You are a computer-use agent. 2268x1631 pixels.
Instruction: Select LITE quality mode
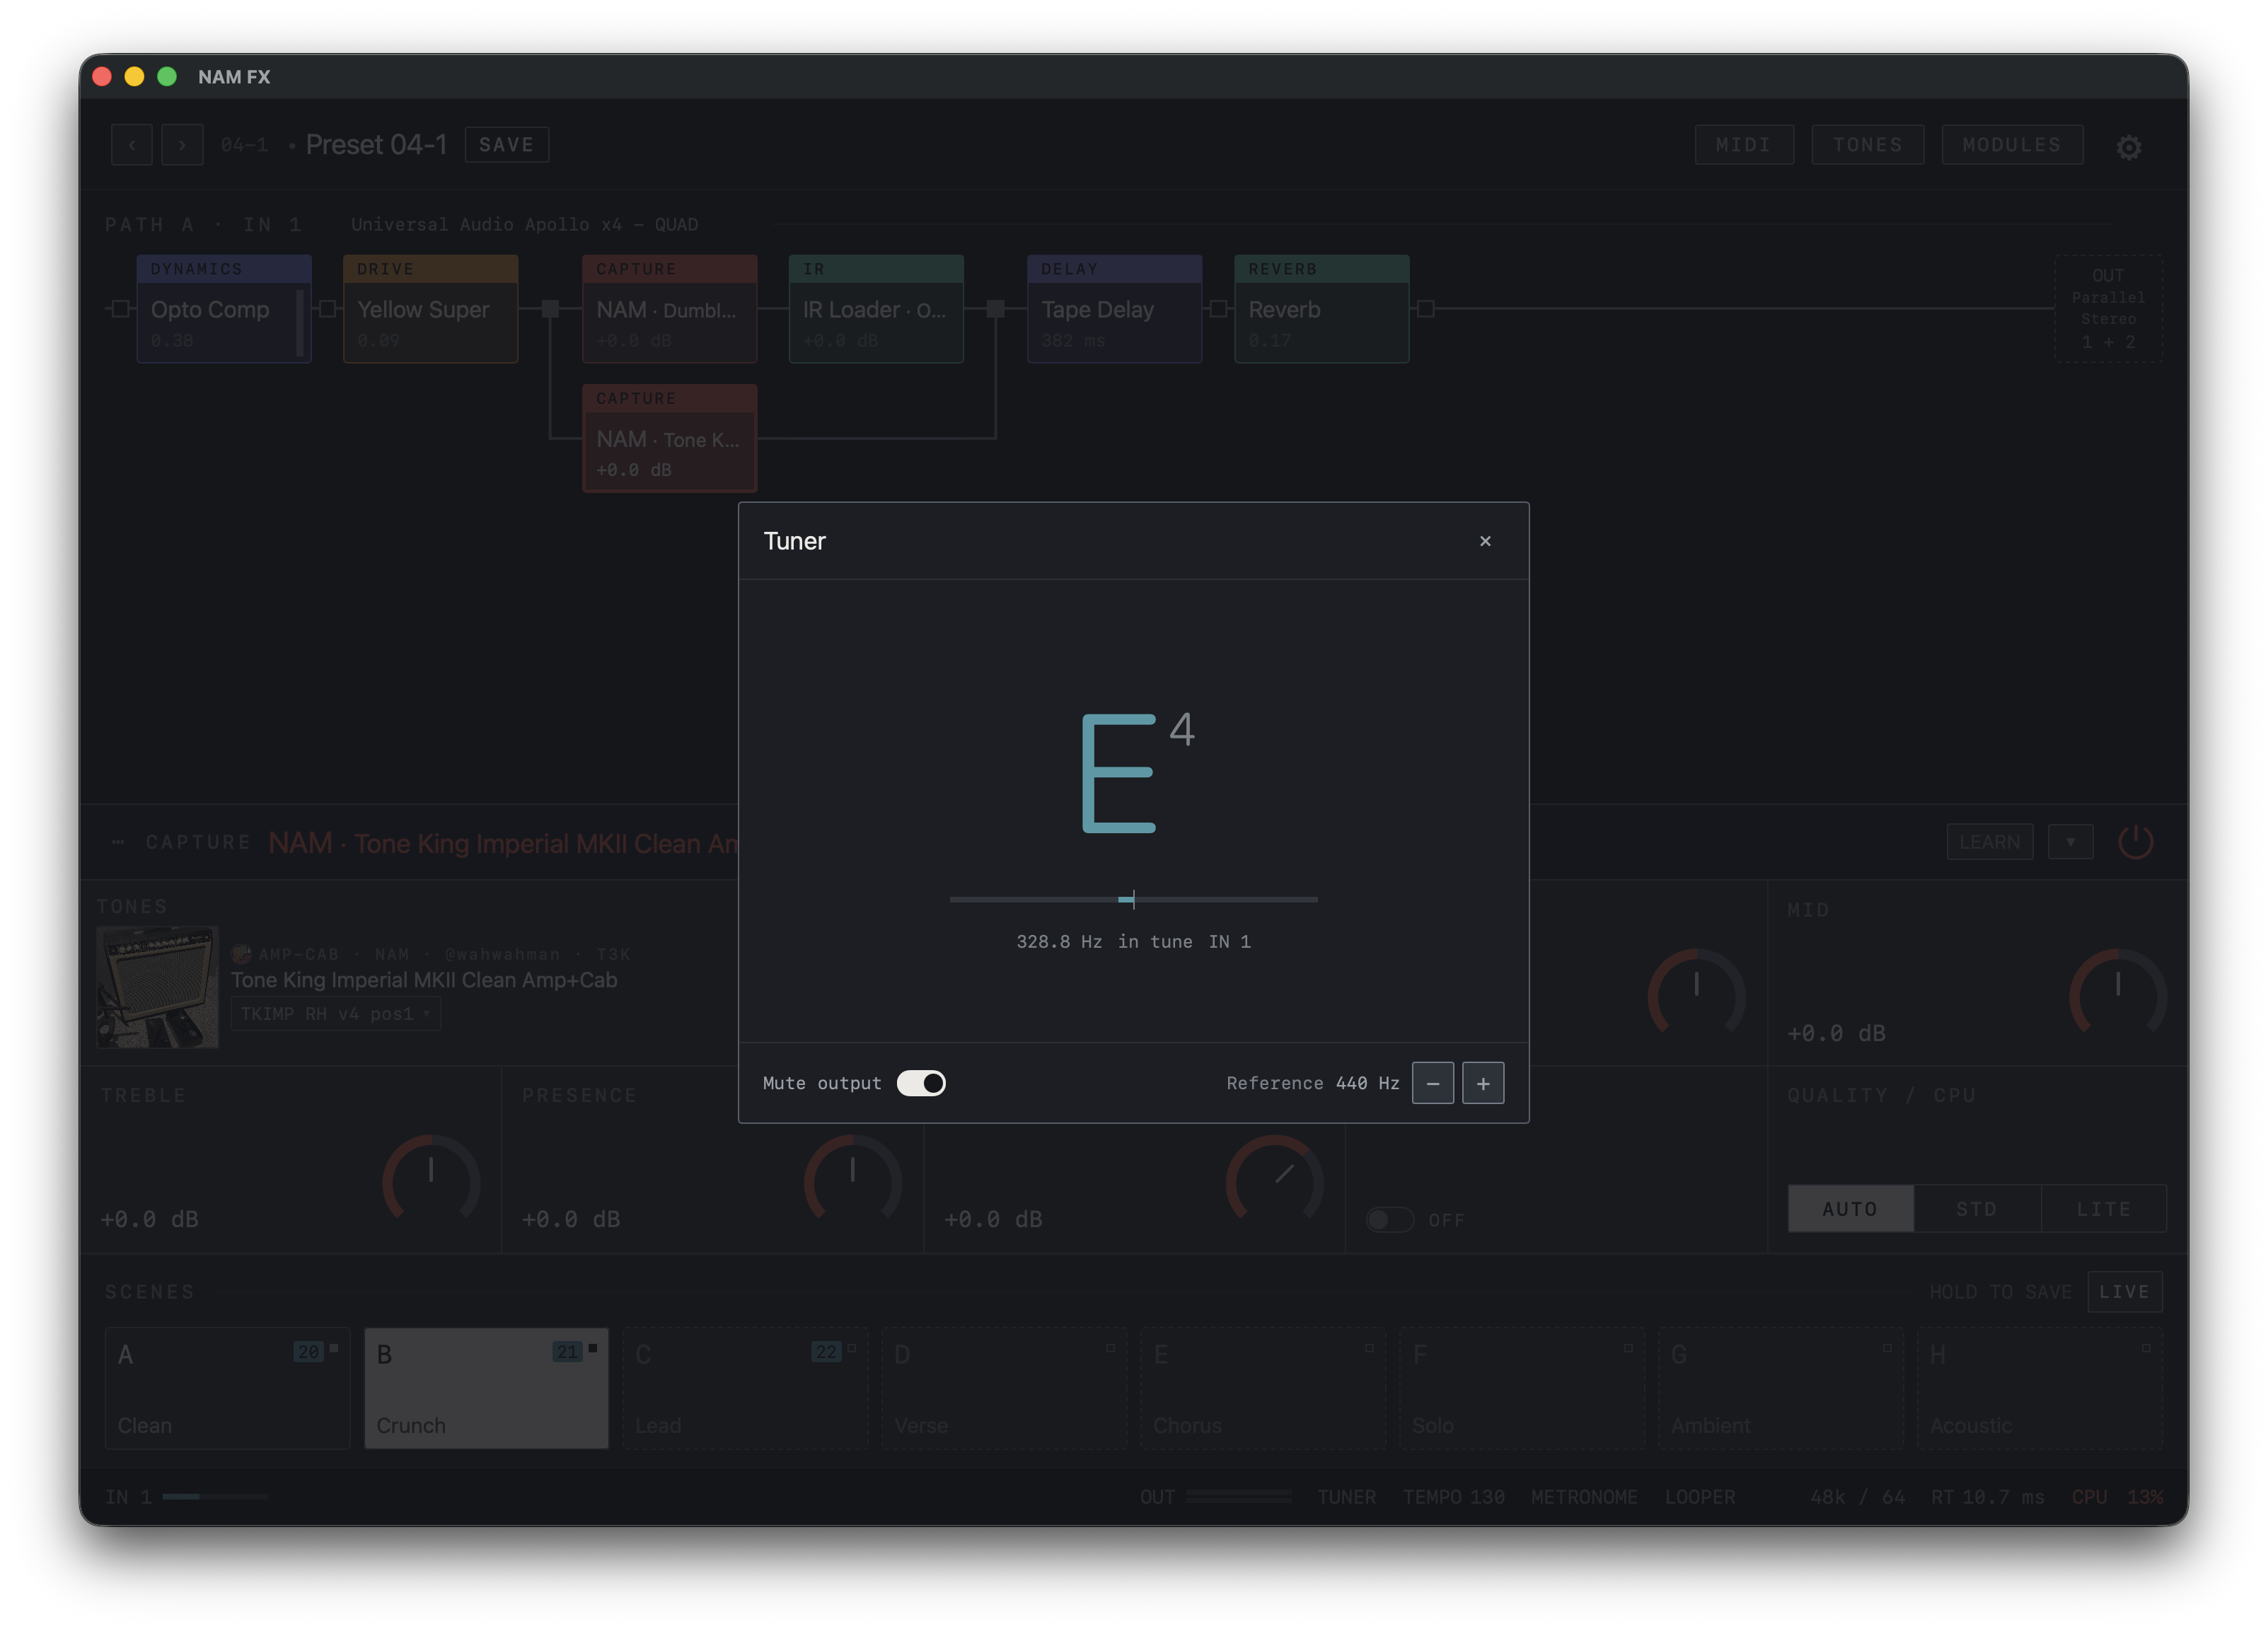coord(2103,1209)
